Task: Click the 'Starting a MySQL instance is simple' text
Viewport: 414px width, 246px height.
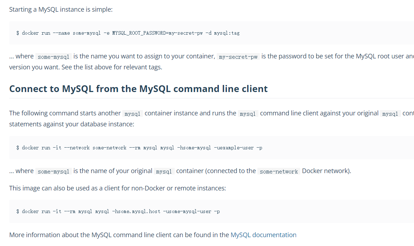Action: click(x=61, y=10)
